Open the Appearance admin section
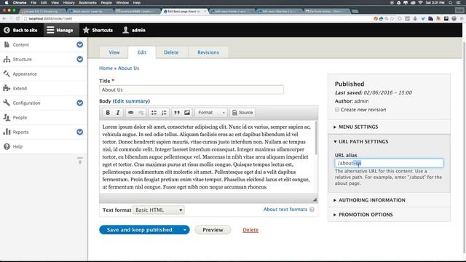Image resolution: width=466 pixels, height=262 pixels. point(25,74)
